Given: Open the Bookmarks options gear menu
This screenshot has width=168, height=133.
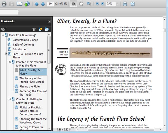Looking at the screenshot, I should 4,29.
